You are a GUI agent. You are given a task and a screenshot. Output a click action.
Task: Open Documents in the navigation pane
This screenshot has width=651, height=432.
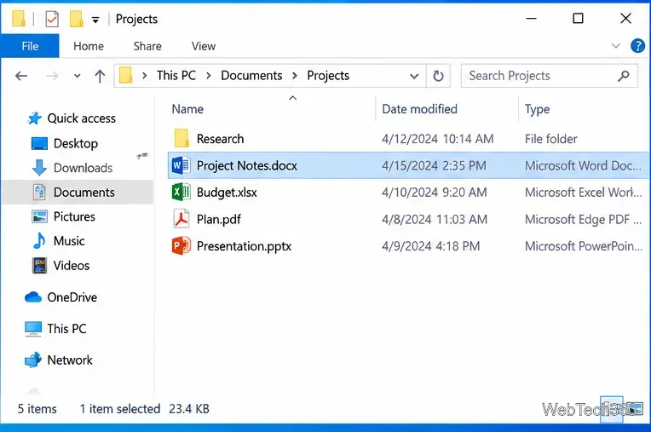point(84,192)
